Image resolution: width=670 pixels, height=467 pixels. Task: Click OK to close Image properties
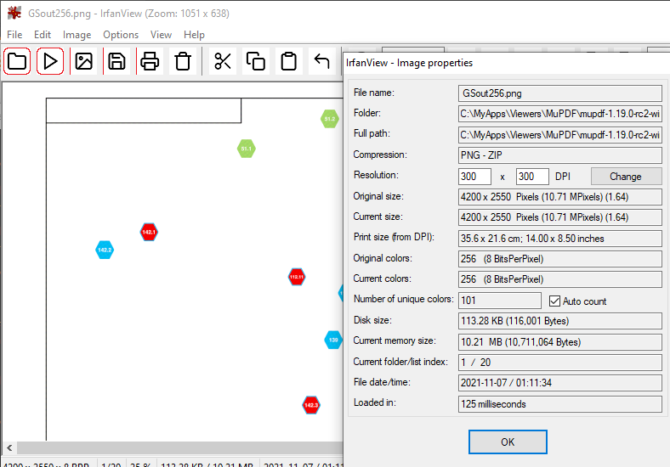tap(508, 442)
